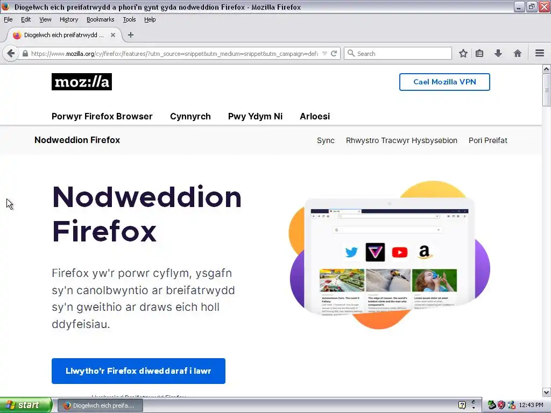Go to Rhwystro Tracwyr Hysbysebion link
The height and width of the screenshot is (413, 551).
401,140
